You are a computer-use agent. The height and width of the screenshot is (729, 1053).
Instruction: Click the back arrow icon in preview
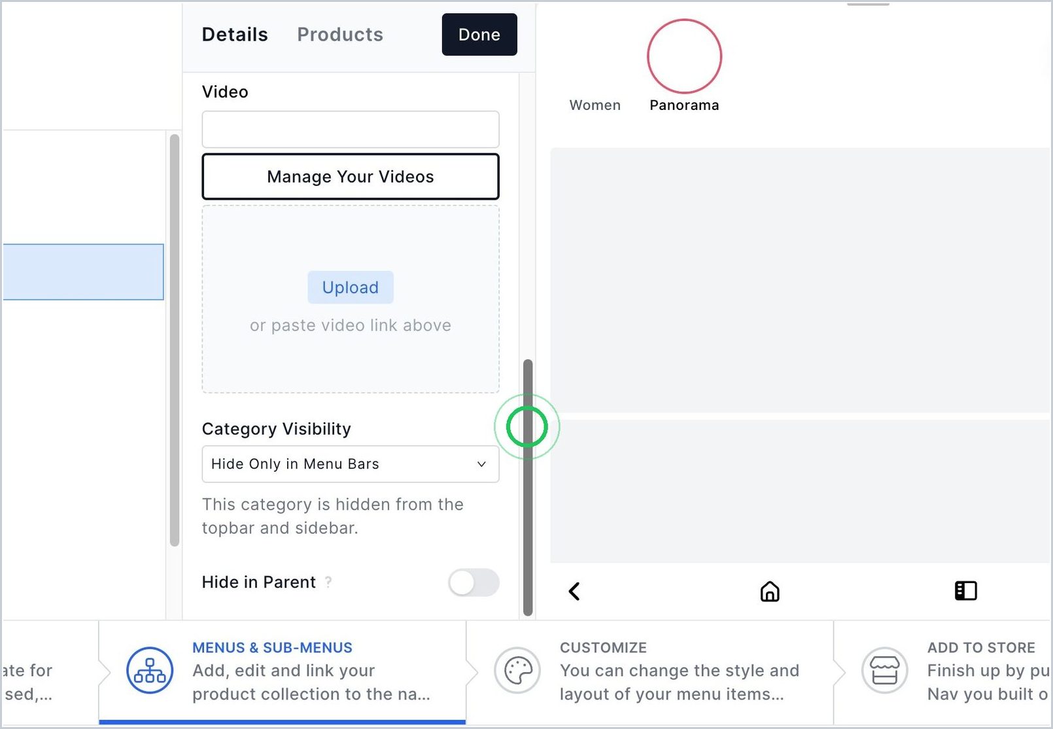pos(574,592)
